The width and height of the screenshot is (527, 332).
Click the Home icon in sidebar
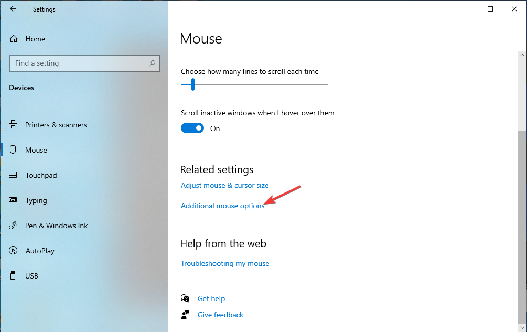[14, 39]
